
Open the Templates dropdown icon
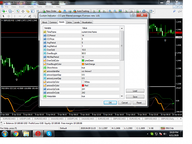151,11
